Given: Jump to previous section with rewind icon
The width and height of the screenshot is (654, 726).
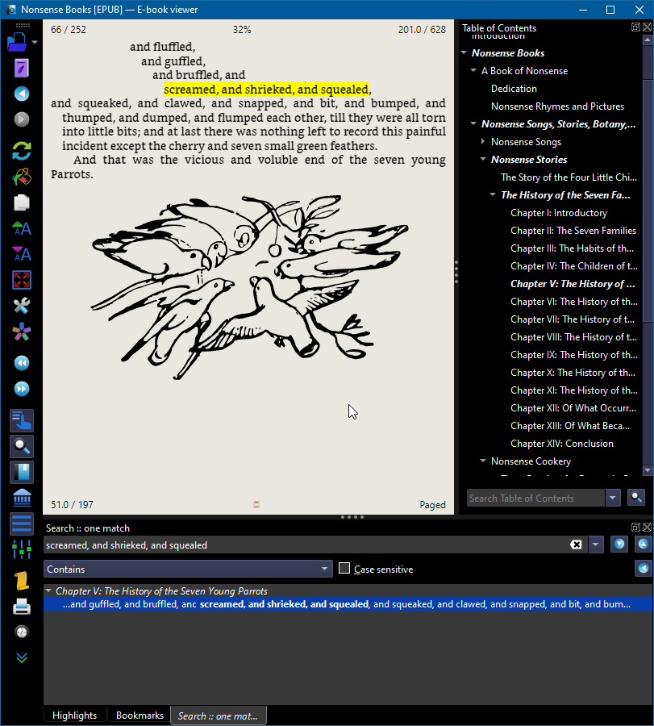Looking at the screenshot, I should pyautogui.click(x=21, y=363).
